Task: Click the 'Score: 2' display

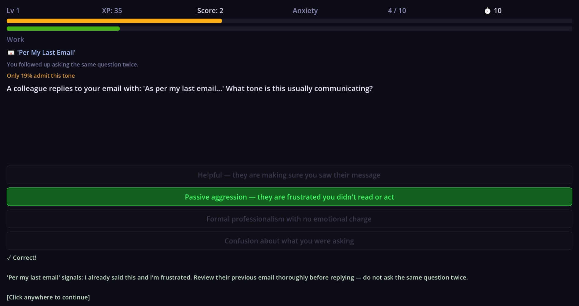Action: click(210, 11)
